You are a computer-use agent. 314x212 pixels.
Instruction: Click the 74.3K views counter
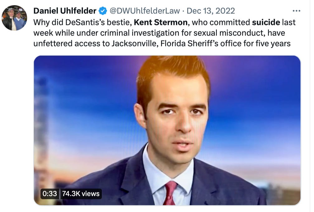[81, 194]
